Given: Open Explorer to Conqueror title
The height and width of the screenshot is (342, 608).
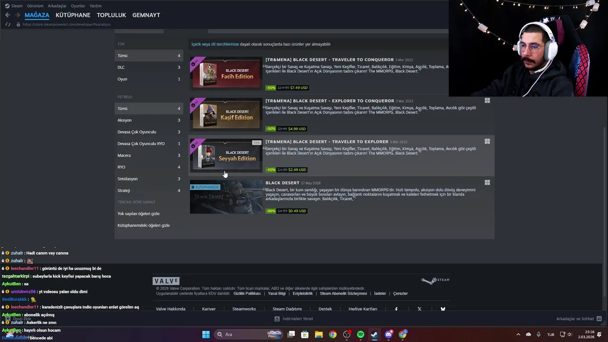Looking at the screenshot, I should click(x=330, y=101).
